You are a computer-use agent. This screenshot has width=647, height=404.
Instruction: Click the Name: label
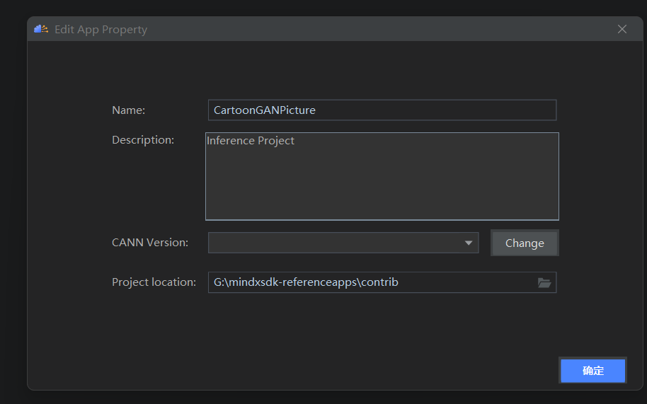(128, 110)
